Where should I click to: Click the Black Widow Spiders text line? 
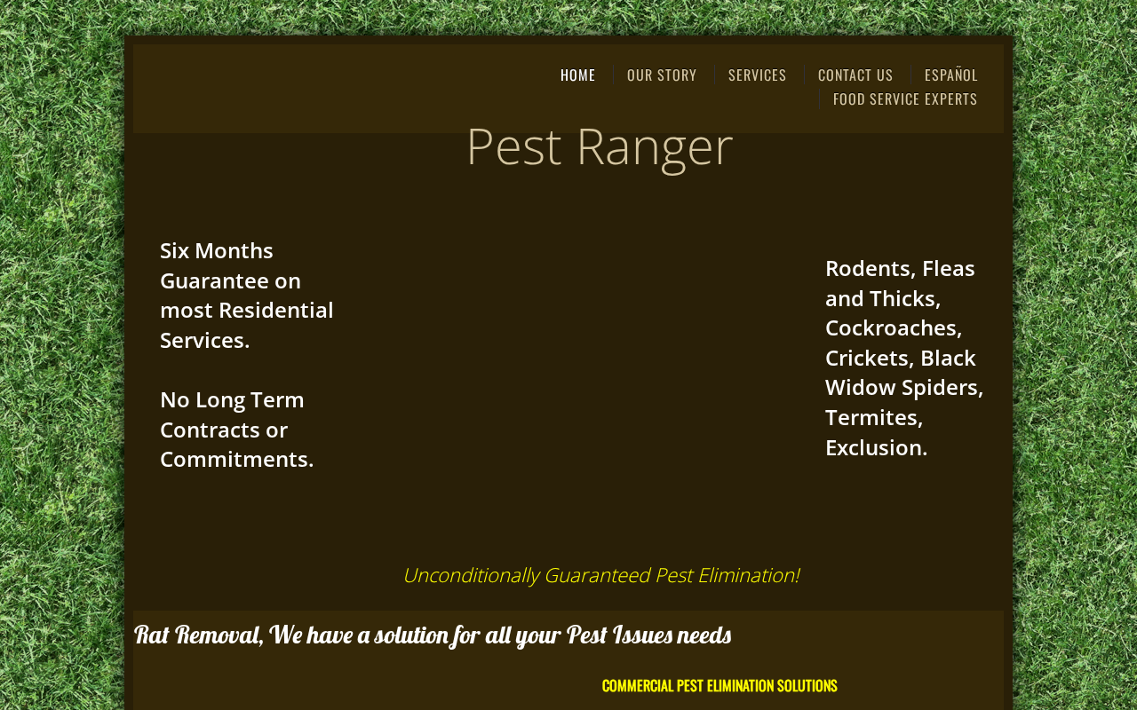[x=904, y=373]
